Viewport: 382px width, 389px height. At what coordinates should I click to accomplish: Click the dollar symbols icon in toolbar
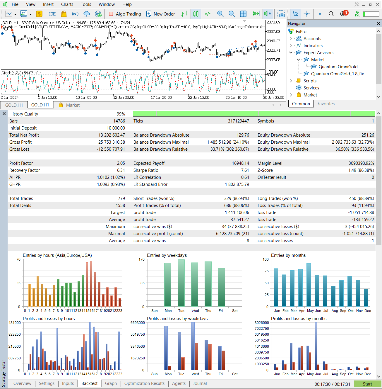pyautogui.click(x=39, y=14)
